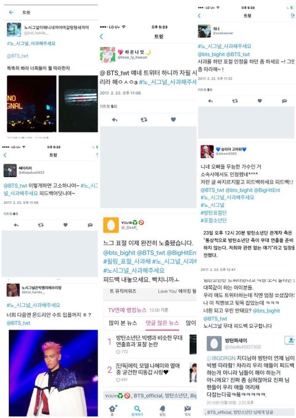Open compose tweet icon in top-right header

(x=293, y=15)
